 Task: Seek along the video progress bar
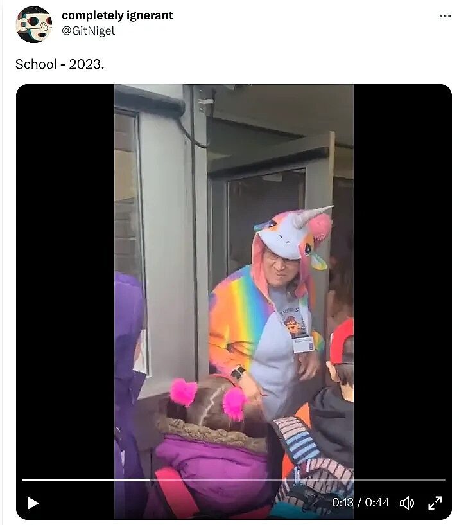click(234, 480)
